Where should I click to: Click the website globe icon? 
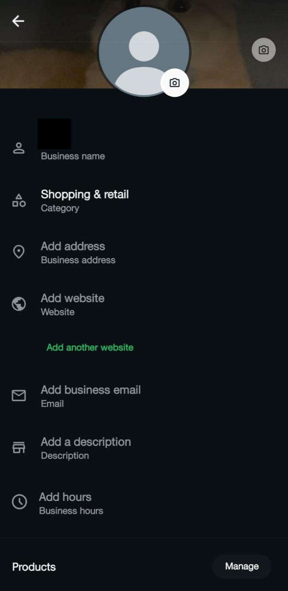coord(19,304)
